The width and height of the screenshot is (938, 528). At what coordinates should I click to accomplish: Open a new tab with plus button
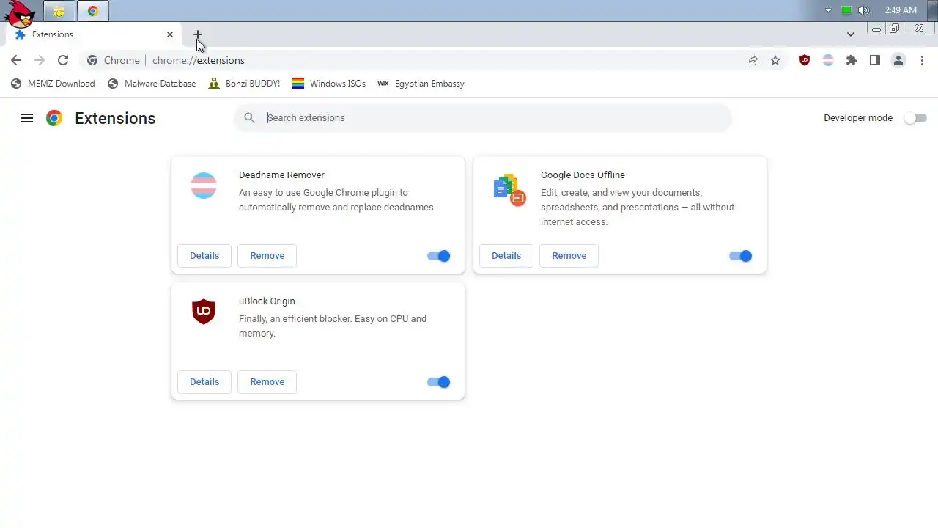coord(197,34)
